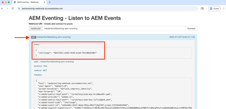The width and height of the screenshot is (226, 109).
Task: Click the query challenge JSON block
Action: click(113, 53)
